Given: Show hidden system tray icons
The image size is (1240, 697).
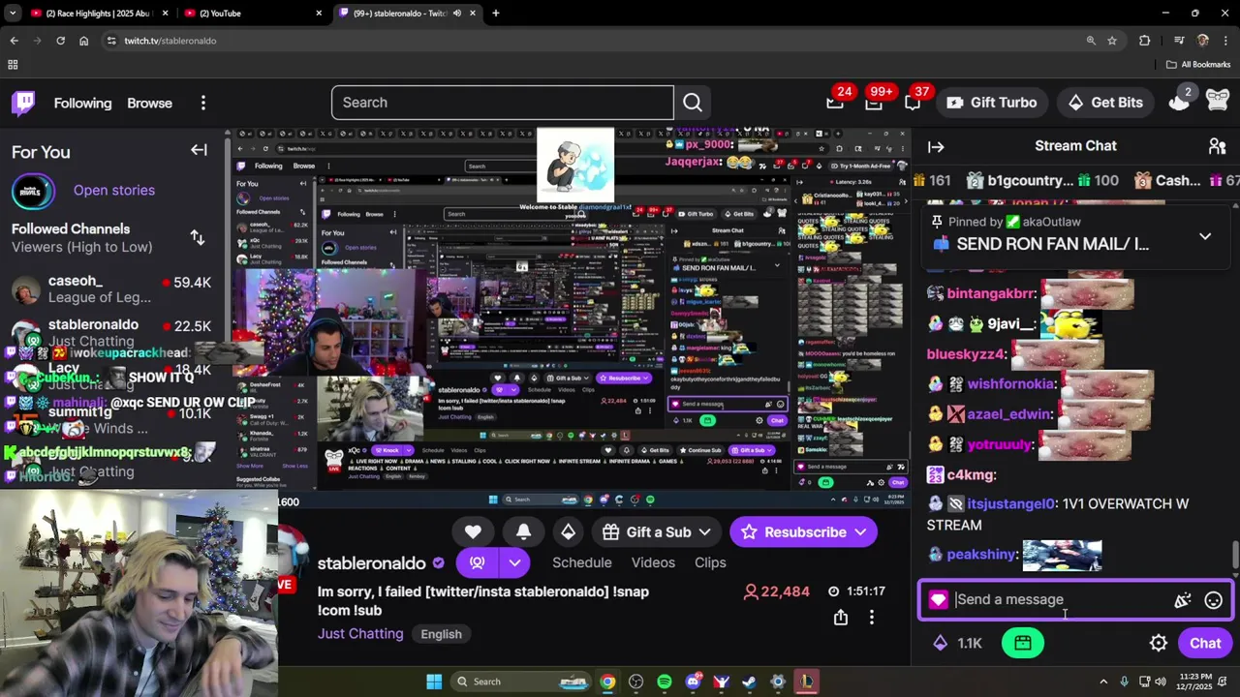Looking at the screenshot, I should 1102,682.
